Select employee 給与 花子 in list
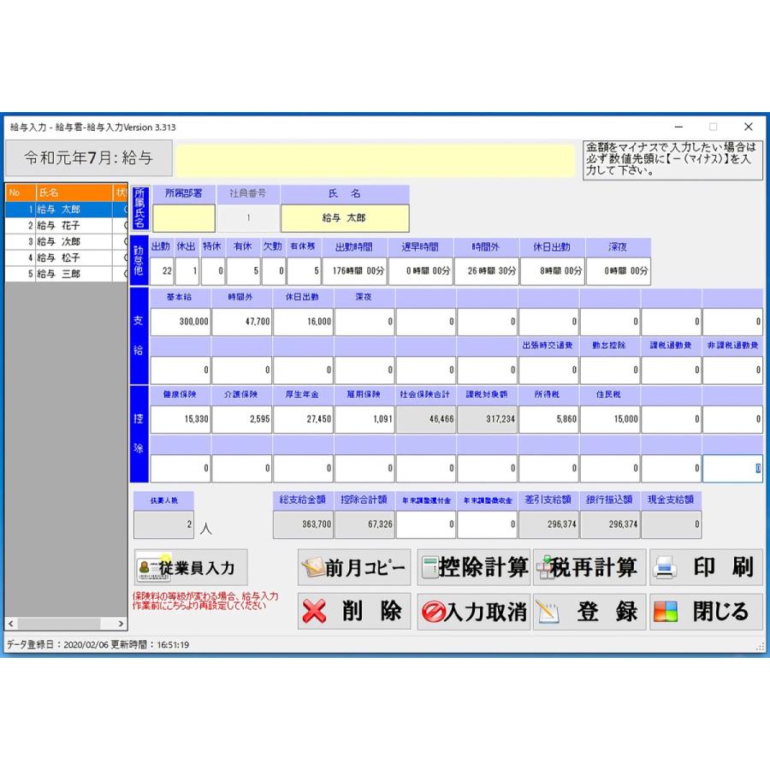The width and height of the screenshot is (770, 770). point(58,225)
